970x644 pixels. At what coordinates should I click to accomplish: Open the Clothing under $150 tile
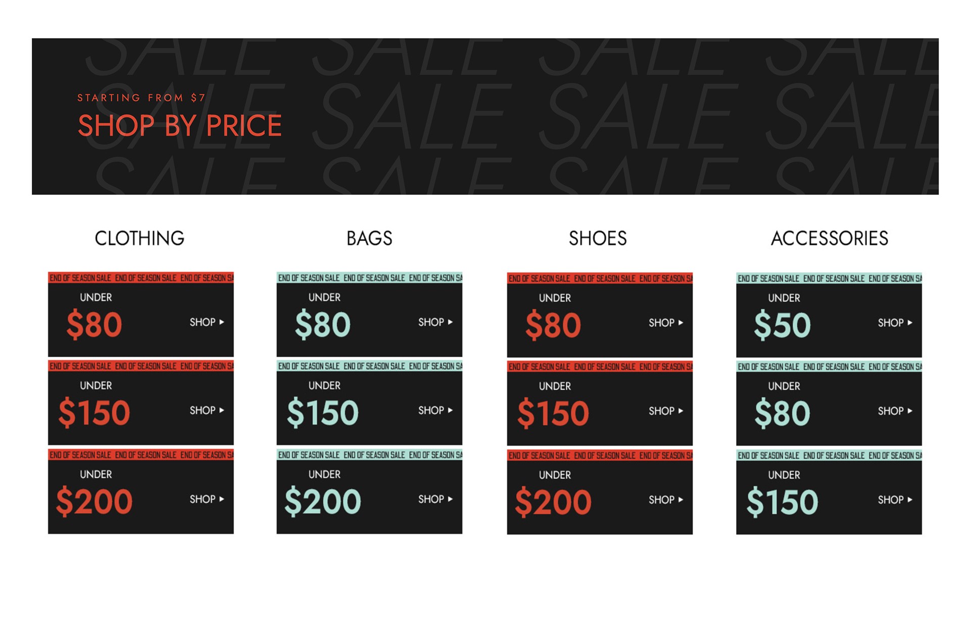tap(140, 403)
